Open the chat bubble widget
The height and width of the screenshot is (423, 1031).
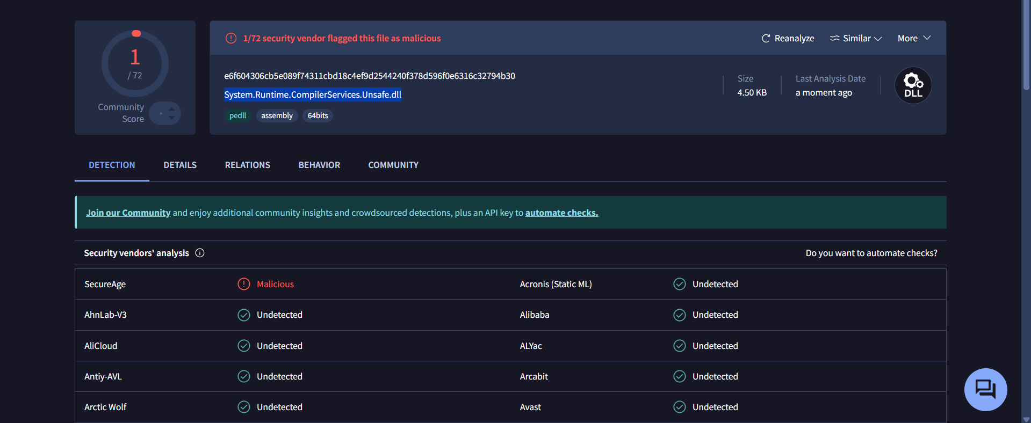tap(985, 389)
